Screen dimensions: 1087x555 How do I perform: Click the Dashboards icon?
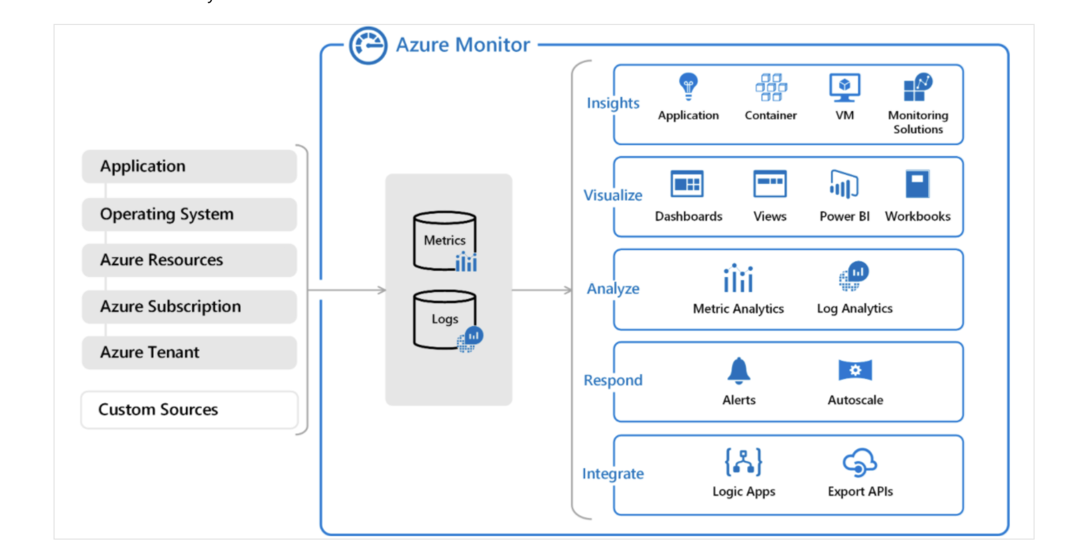click(687, 184)
